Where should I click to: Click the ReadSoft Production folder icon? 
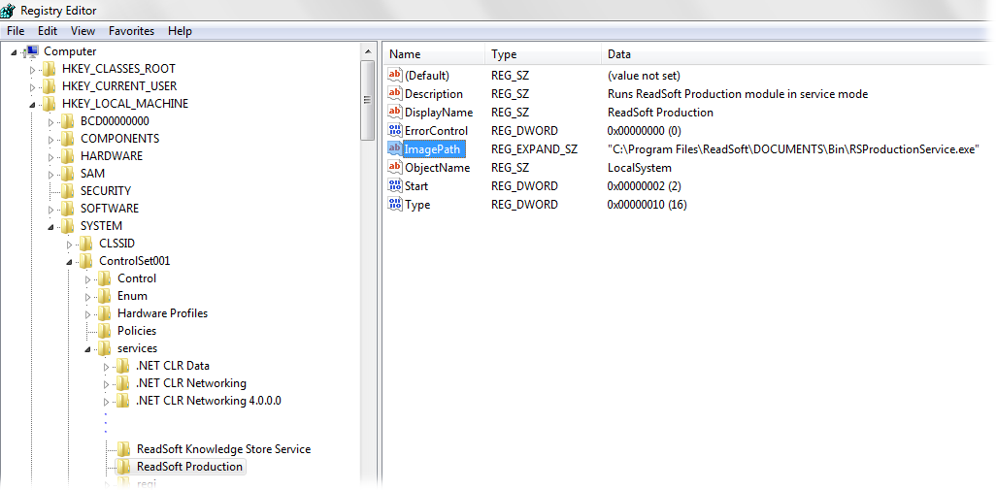coord(123,467)
